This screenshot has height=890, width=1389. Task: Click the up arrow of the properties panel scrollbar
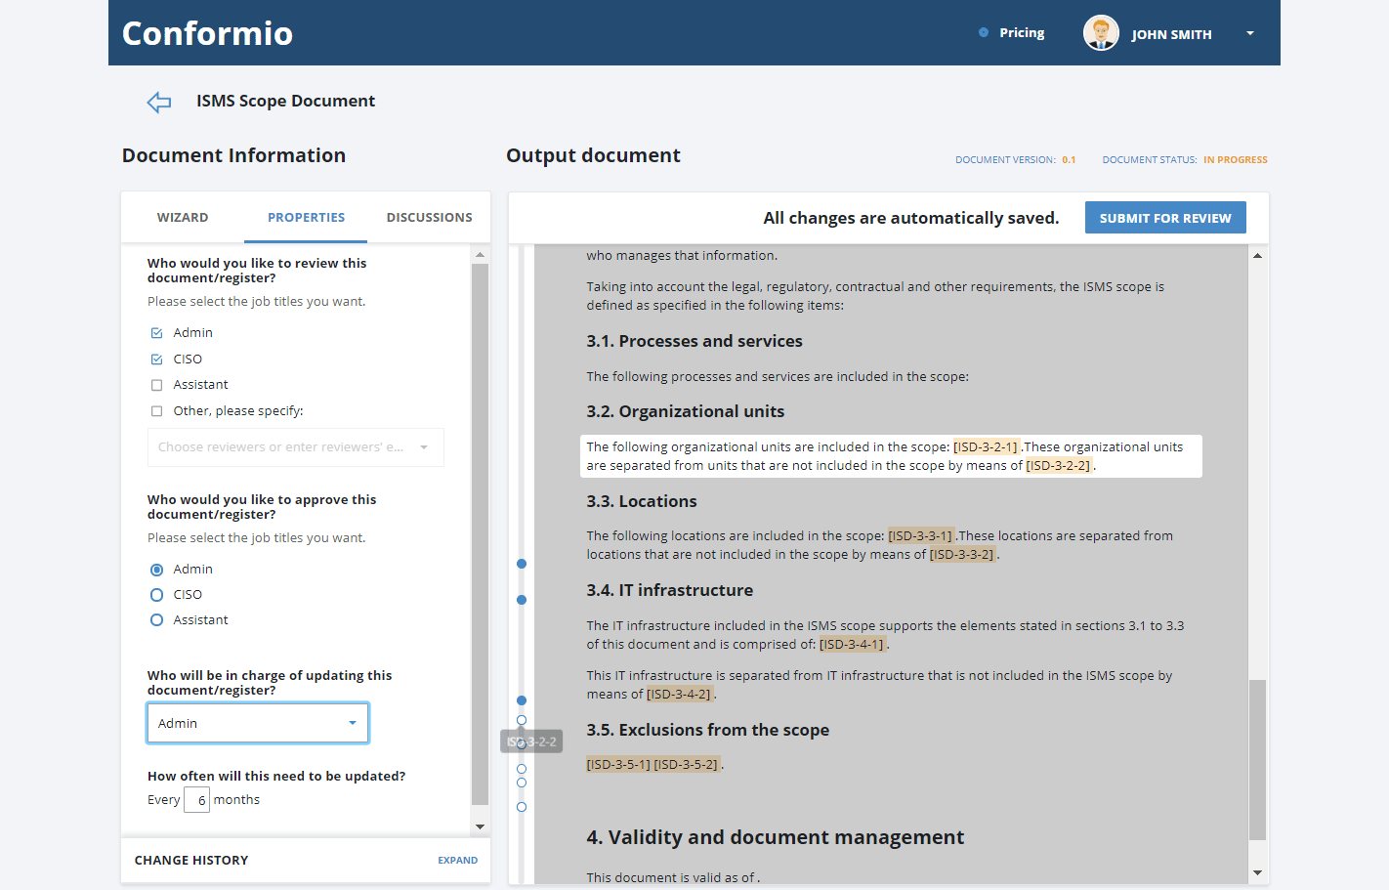[480, 255]
